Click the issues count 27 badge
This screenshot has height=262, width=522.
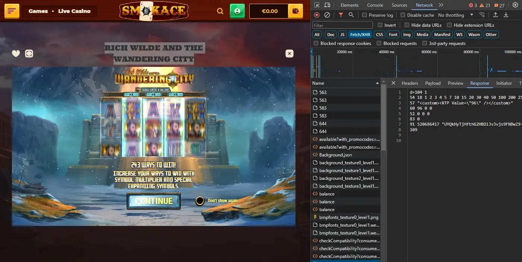[x=499, y=5]
